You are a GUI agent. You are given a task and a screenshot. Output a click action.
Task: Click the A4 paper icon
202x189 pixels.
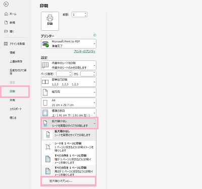coord(45,103)
